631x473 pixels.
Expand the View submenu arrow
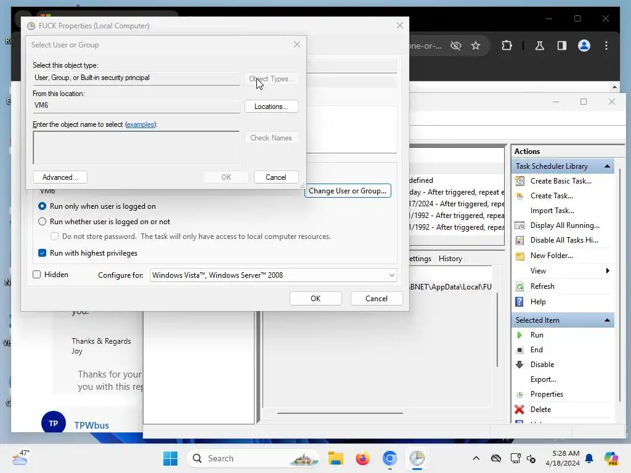coord(608,271)
